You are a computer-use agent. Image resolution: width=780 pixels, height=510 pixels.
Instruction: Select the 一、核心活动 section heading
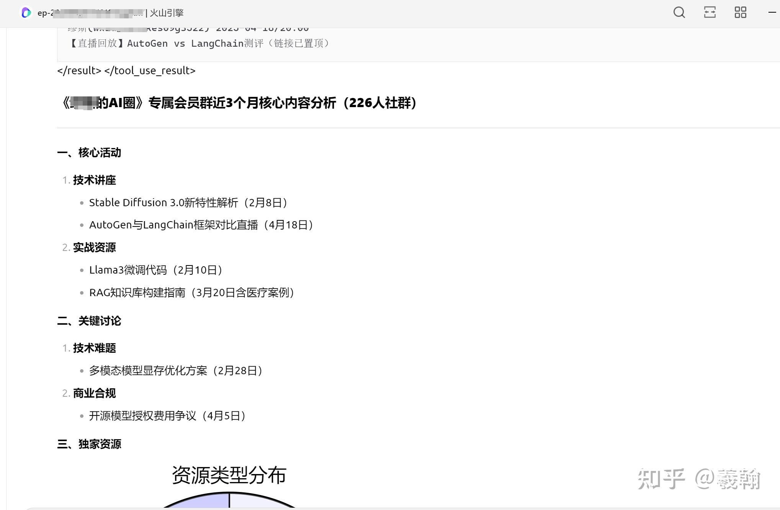(x=89, y=153)
